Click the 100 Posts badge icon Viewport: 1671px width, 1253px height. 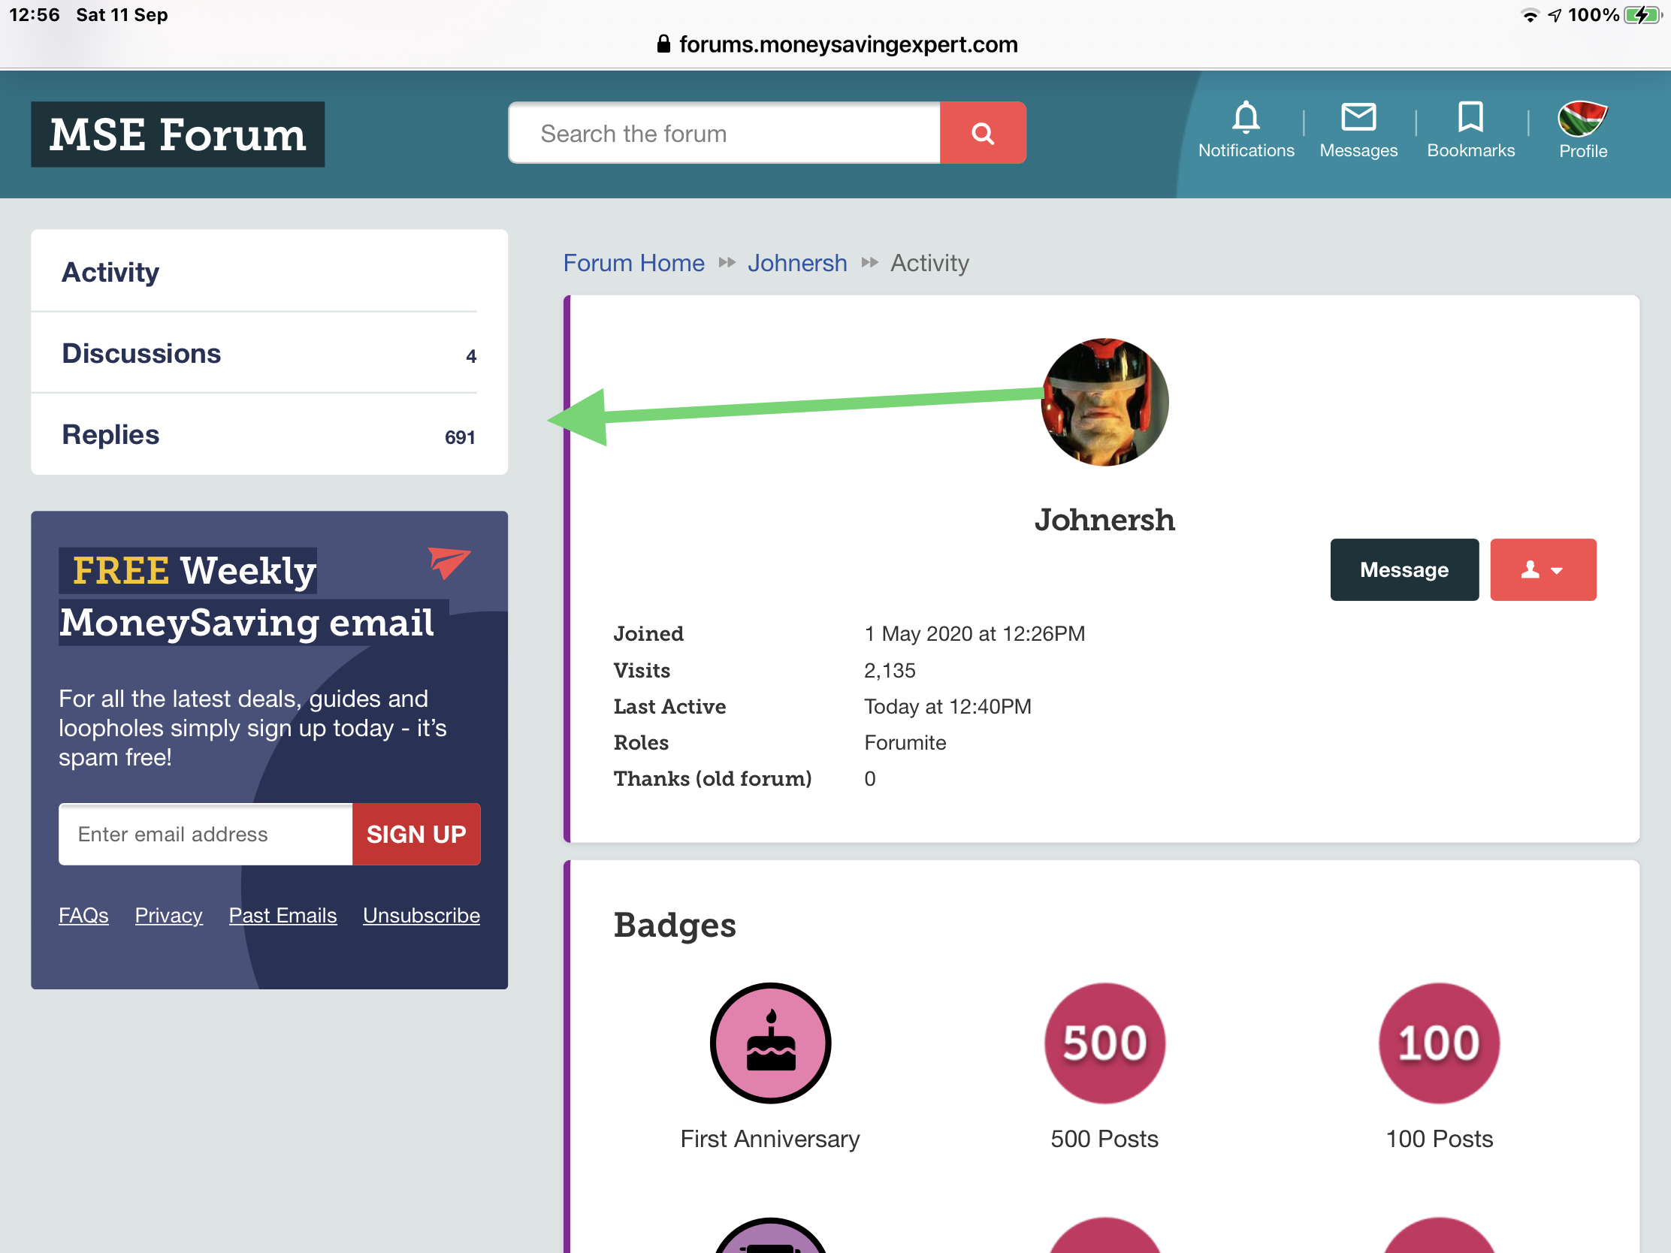point(1439,1043)
